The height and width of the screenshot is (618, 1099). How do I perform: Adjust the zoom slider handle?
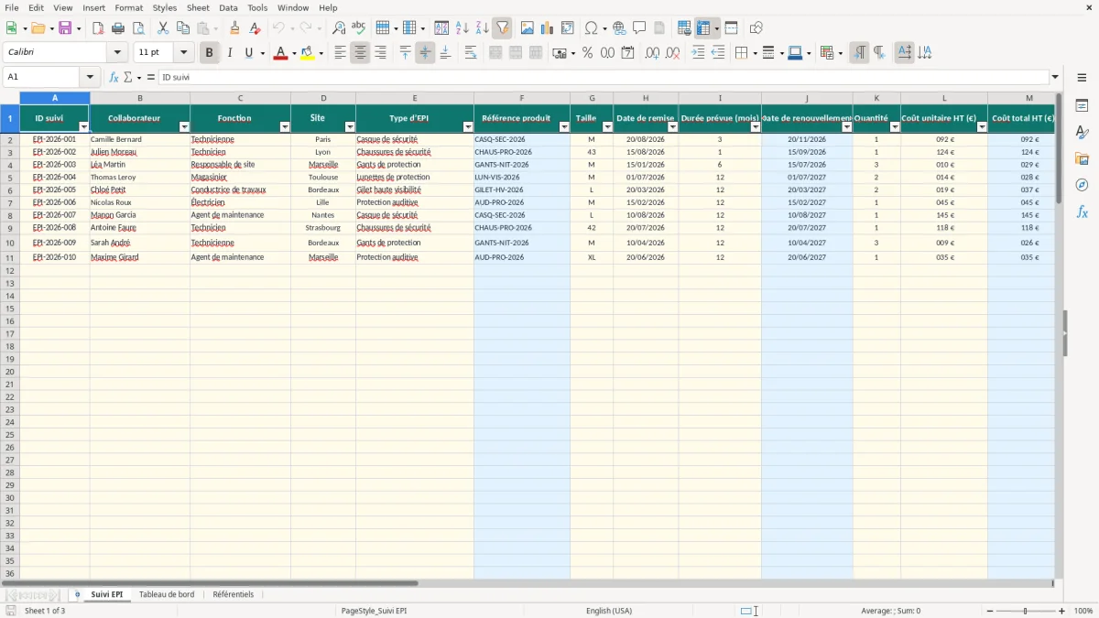point(1026,611)
